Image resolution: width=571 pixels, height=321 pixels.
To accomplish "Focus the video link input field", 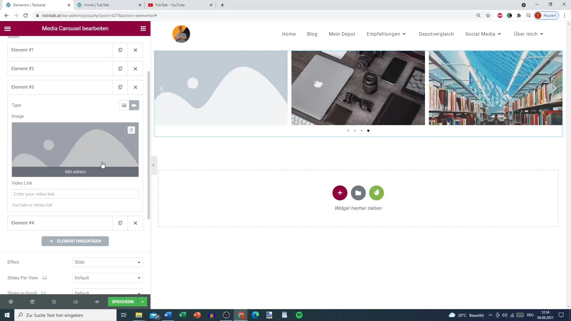I will click(x=75, y=194).
